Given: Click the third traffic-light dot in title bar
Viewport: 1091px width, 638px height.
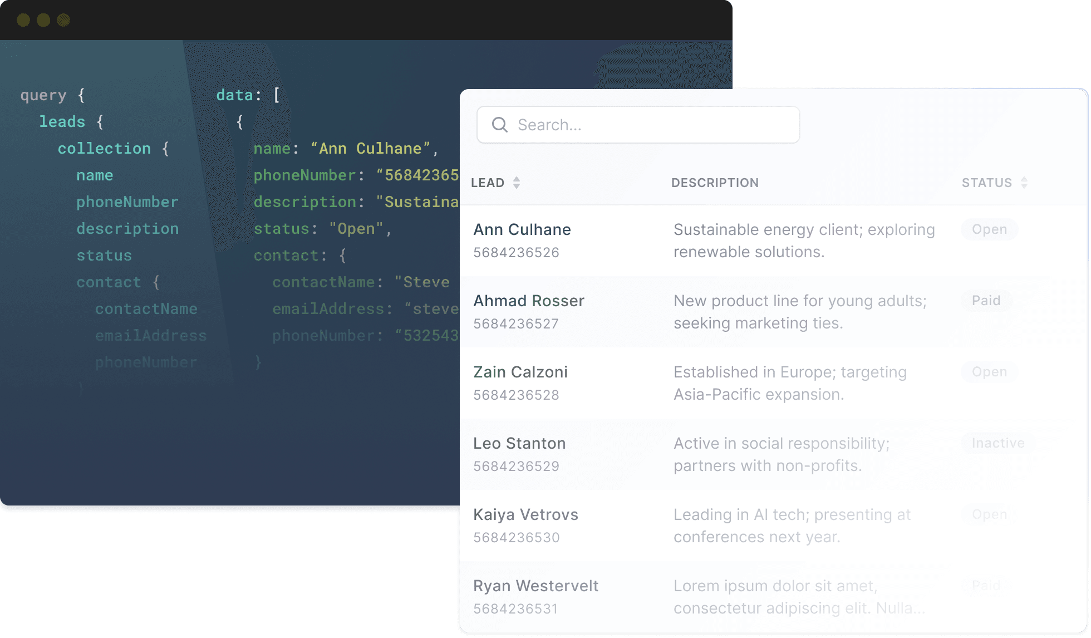Looking at the screenshot, I should [62, 20].
